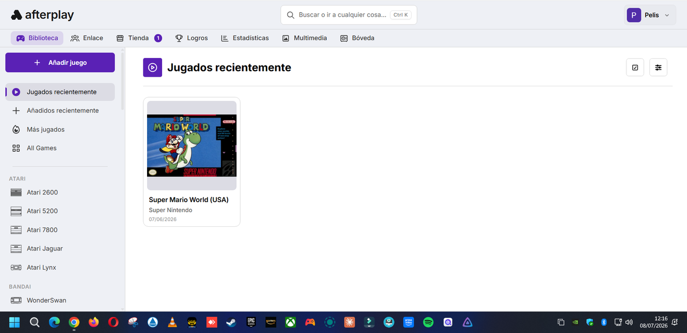Open Opera browser from the taskbar
Image resolution: width=687 pixels, height=333 pixels.
click(113, 322)
